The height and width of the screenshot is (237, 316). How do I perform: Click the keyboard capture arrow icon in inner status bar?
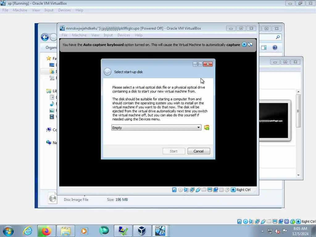coord(233,190)
